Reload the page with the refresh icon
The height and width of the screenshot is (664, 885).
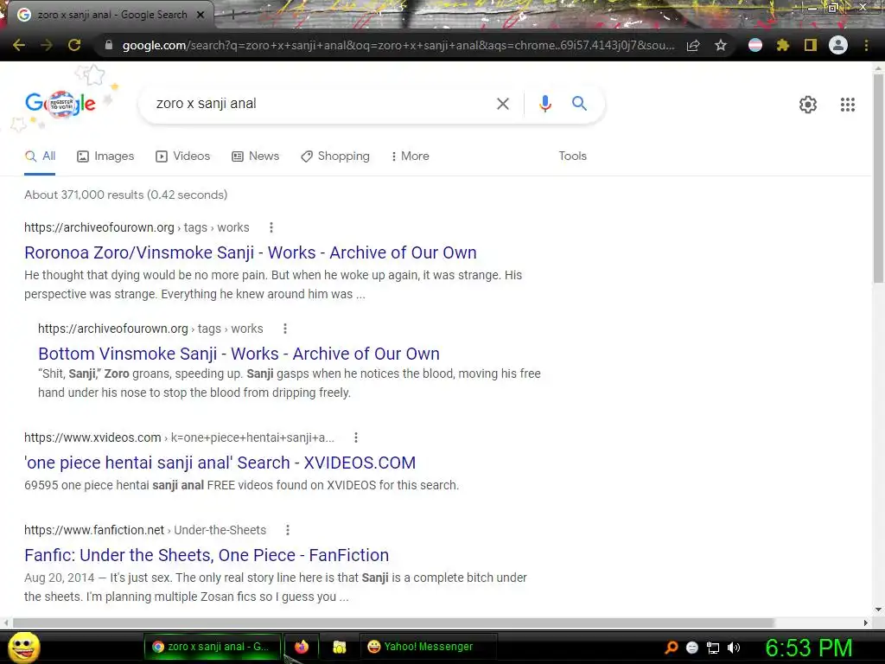click(74, 45)
